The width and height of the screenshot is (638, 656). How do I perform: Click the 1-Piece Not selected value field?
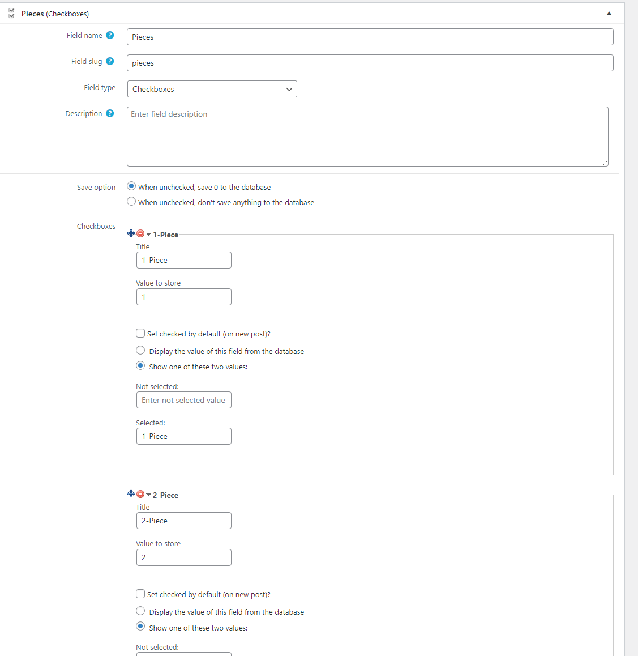coord(183,400)
